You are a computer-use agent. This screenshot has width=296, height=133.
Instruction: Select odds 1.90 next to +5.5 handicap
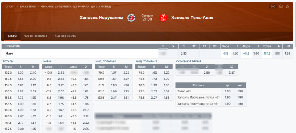(256, 54)
